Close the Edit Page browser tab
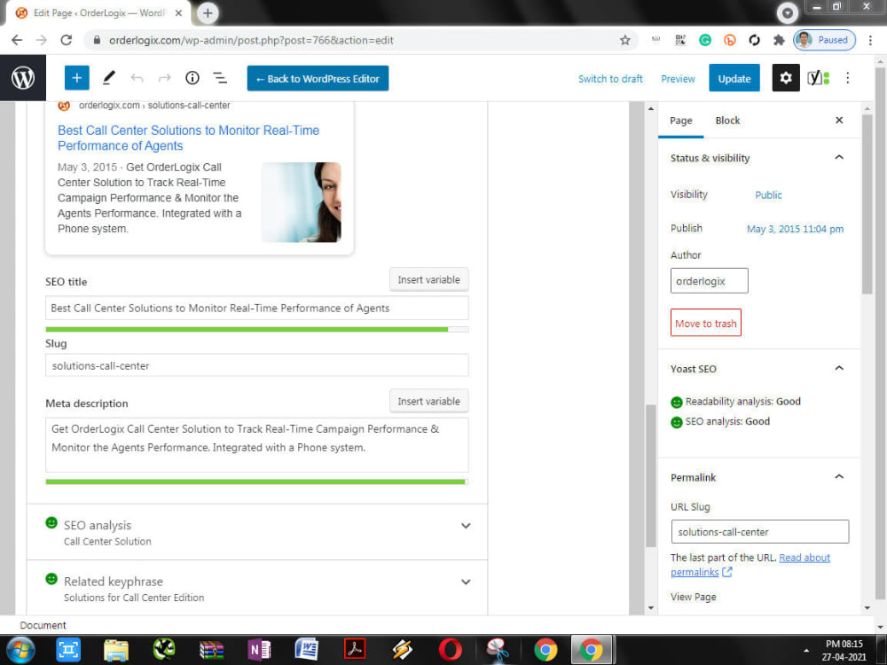The width and height of the screenshot is (887, 665). (x=178, y=13)
